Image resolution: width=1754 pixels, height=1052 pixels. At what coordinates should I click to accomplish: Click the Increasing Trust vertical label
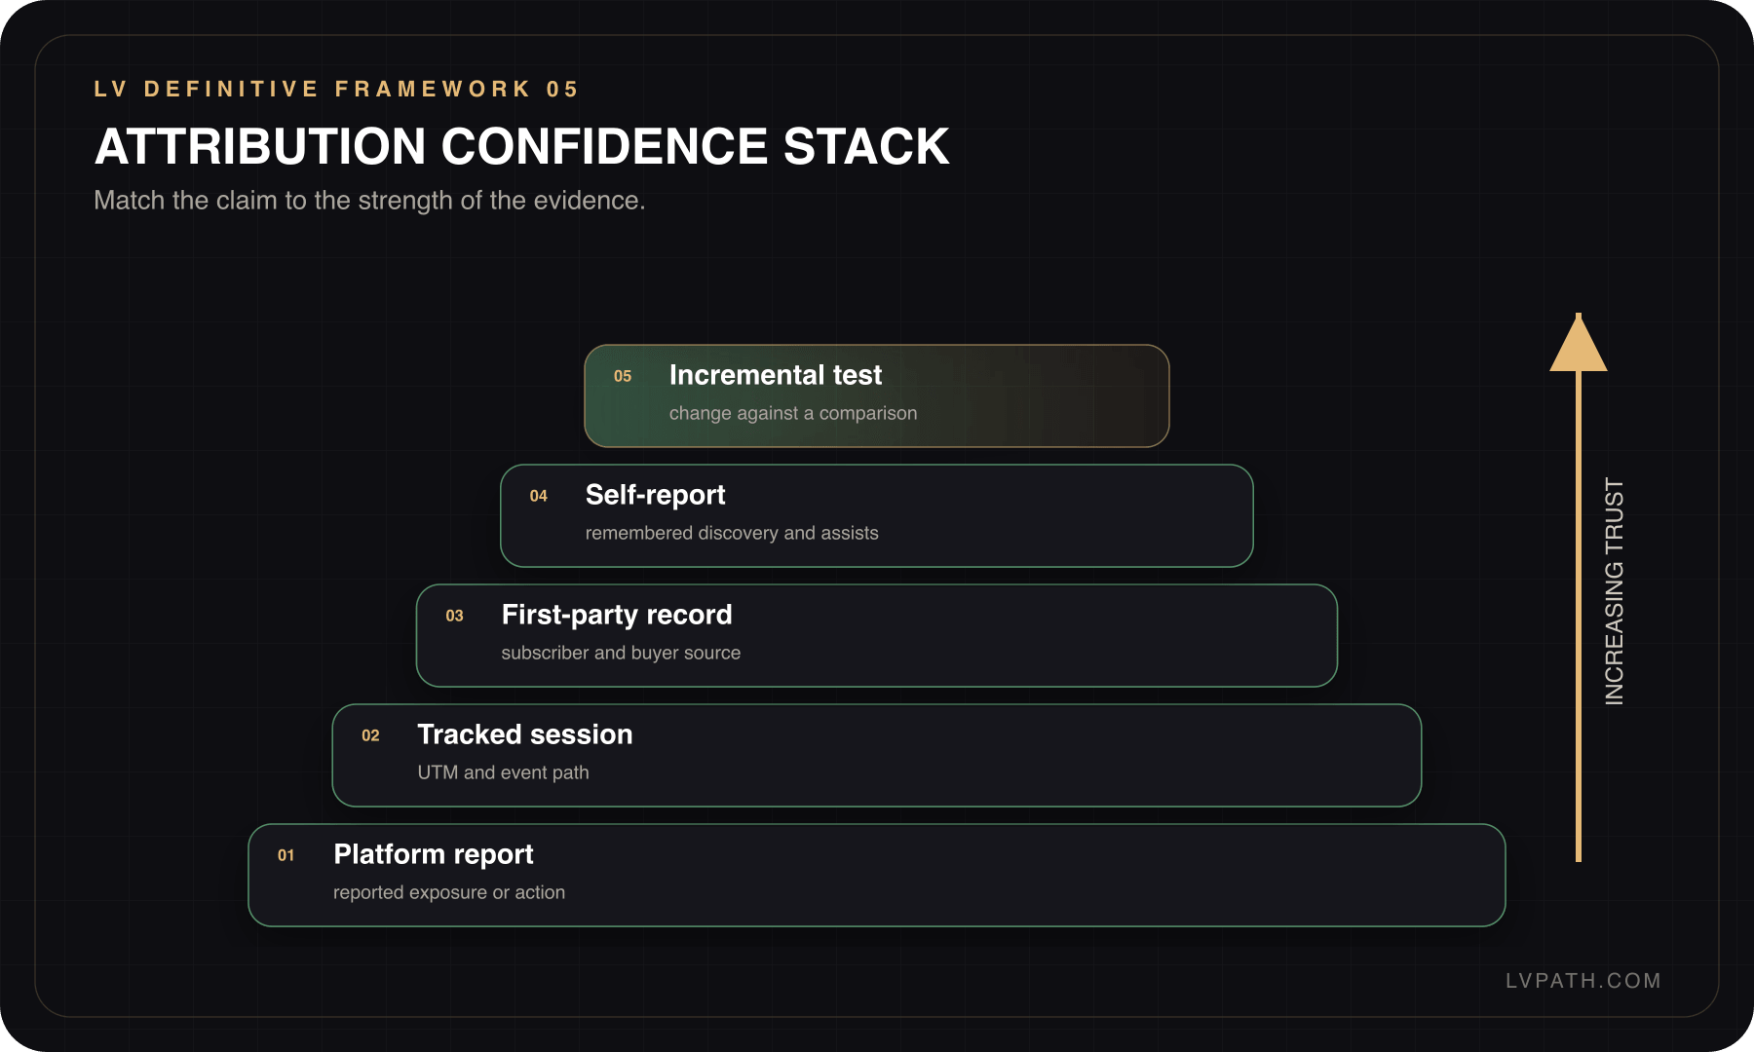[1615, 591]
